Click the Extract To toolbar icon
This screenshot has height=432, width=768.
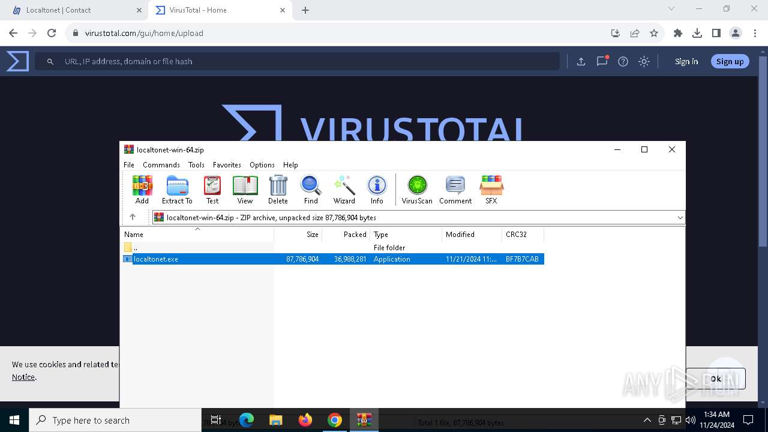pos(177,190)
